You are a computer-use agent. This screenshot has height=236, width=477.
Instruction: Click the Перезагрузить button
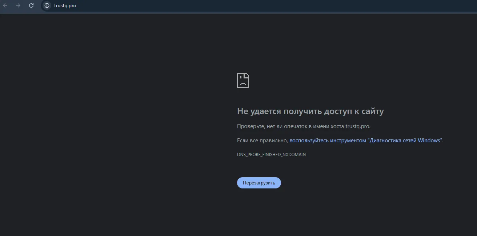pos(259,183)
